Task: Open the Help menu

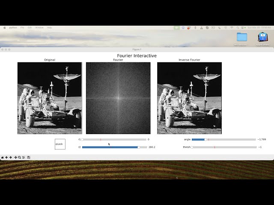Action: [x=49, y=27]
